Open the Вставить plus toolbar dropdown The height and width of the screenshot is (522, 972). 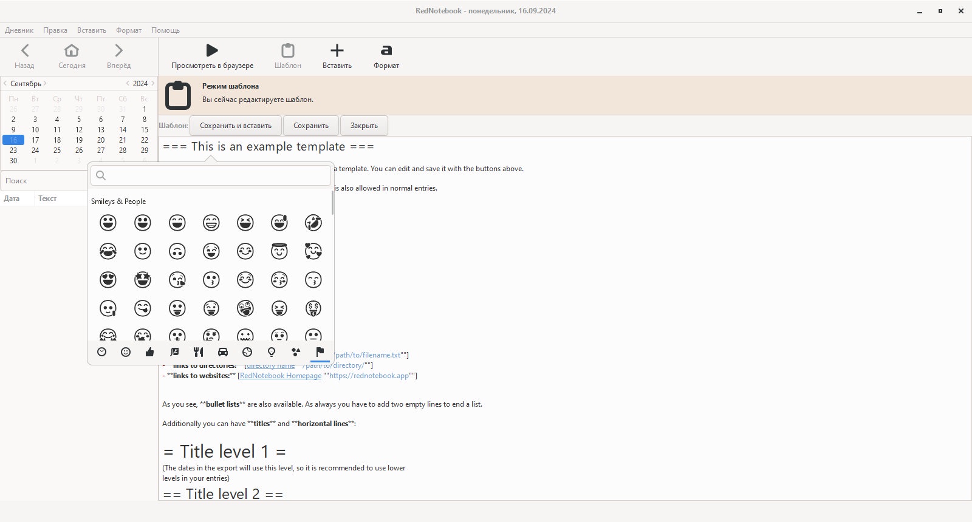point(337,56)
